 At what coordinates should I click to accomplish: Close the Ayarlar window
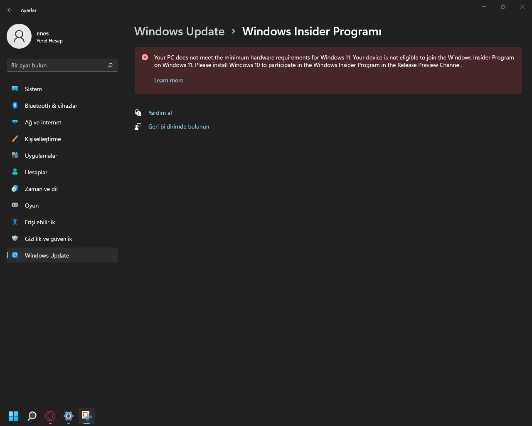[x=522, y=7]
